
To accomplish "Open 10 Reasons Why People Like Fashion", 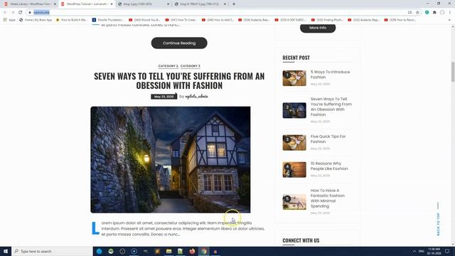I will tap(329, 166).
